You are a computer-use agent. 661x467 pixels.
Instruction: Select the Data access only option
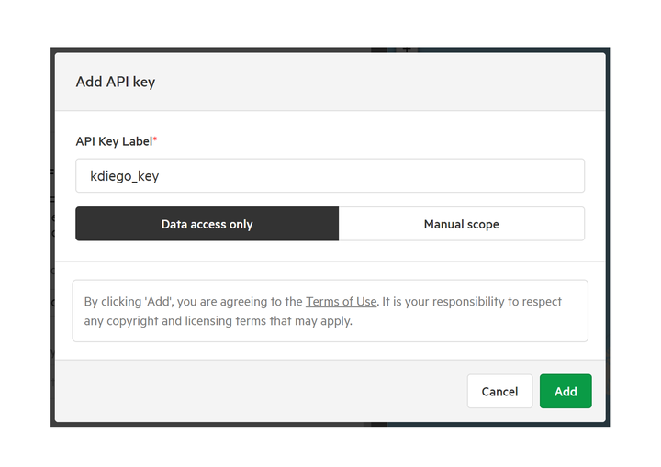(x=207, y=224)
